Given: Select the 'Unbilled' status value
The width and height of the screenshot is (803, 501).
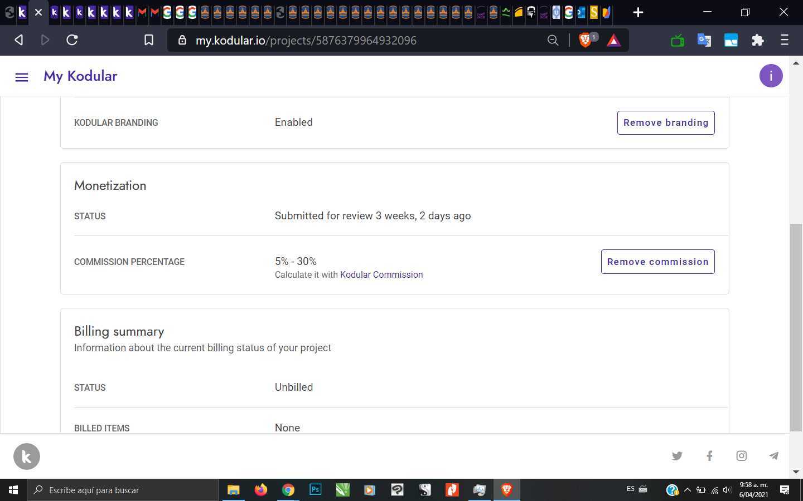Looking at the screenshot, I should tap(294, 387).
